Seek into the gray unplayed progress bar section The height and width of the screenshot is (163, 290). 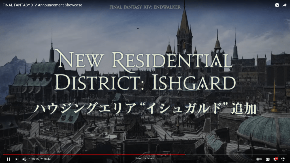[235, 155]
